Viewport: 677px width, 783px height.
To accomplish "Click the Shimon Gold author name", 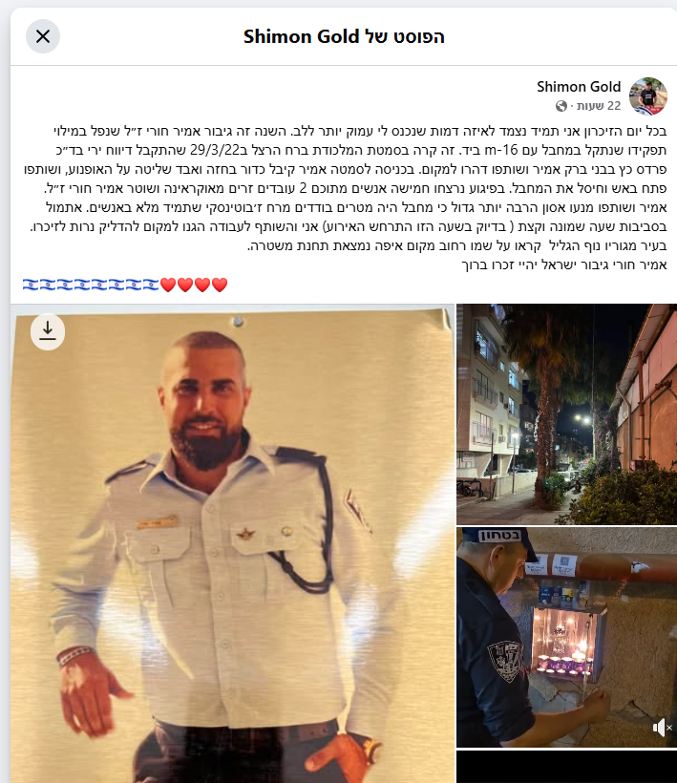I will pos(579,87).
